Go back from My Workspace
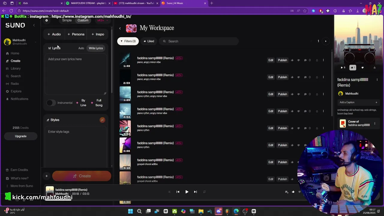 [x=120, y=28]
